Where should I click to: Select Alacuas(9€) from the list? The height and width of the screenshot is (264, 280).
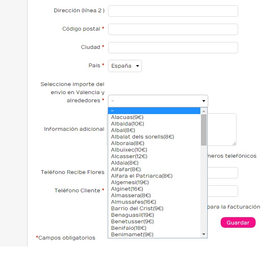coord(125,117)
